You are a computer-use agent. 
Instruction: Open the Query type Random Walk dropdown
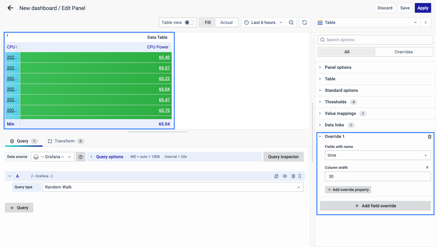click(173, 187)
